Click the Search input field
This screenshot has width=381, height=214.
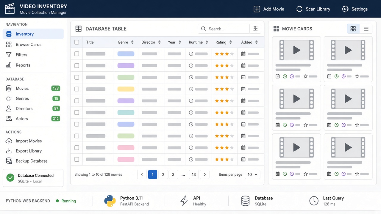click(x=224, y=29)
